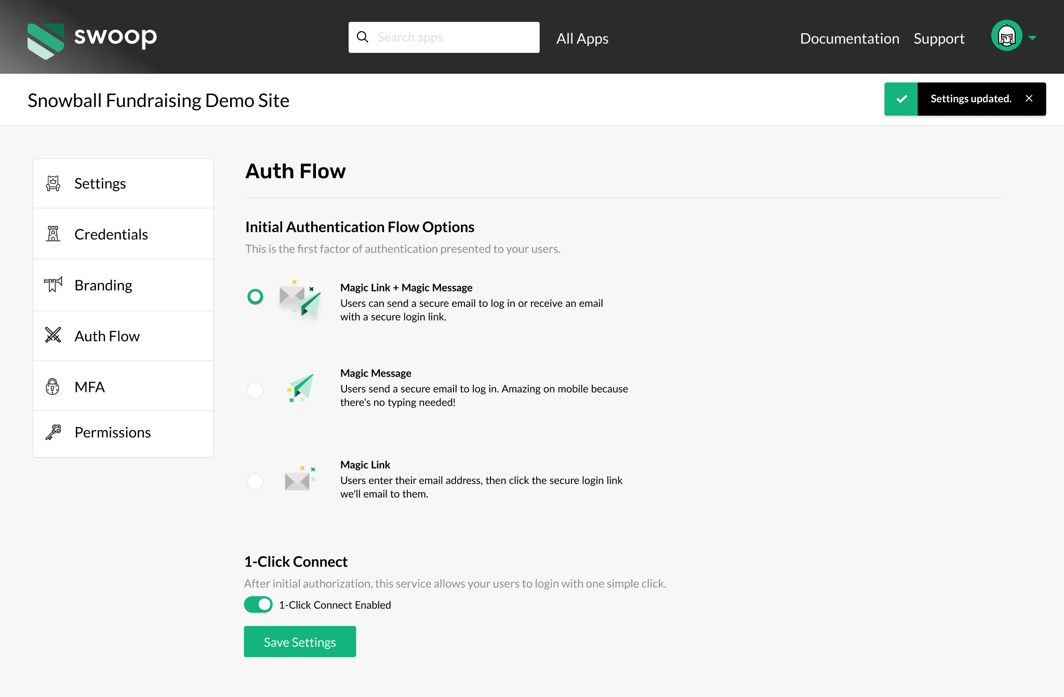
Task: Go to the Support page
Action: [939, 38]
